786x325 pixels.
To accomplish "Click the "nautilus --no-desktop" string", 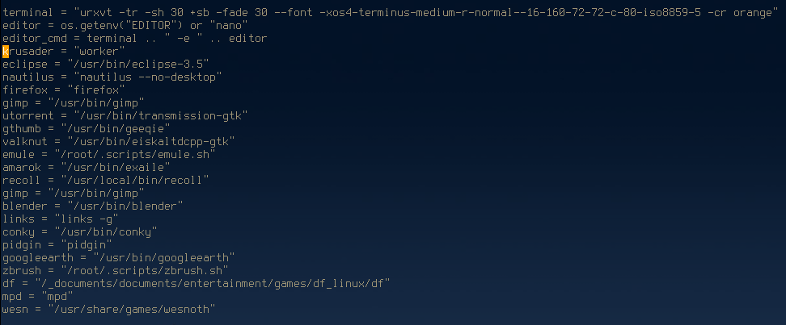I will pos(148,77).
